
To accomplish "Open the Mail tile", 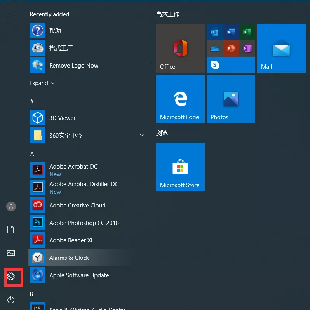I will point(281,48).
